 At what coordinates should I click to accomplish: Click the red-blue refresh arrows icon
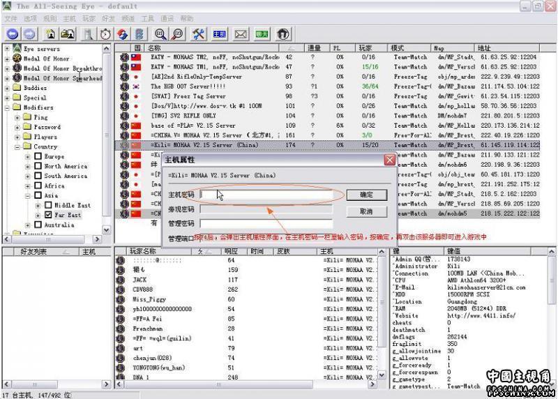[x=123, y=34]
